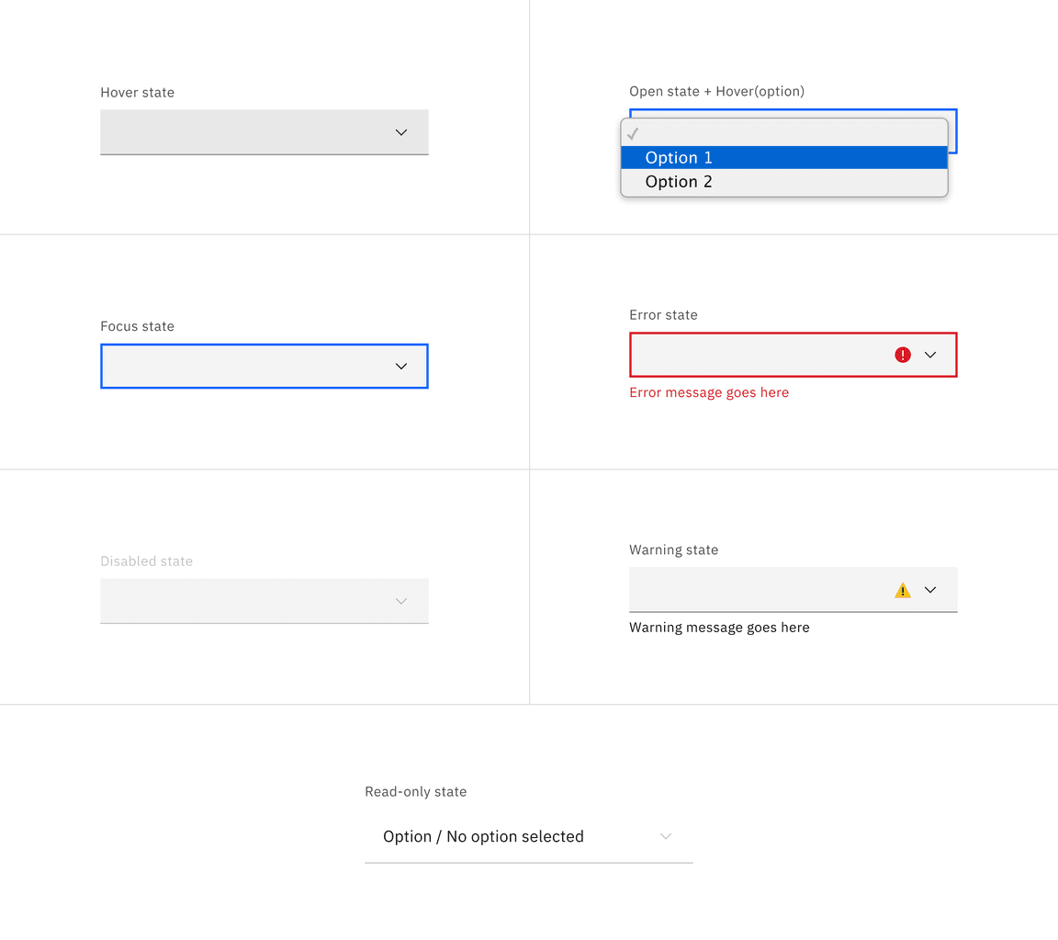
Task: Click the checkmark on the blank first option
Action: click(632, 134)
